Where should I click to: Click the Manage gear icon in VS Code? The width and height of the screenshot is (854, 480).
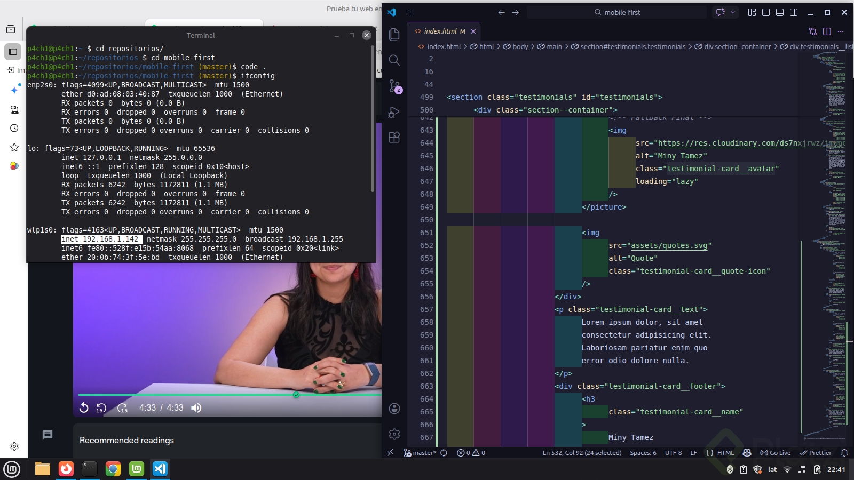394,434
